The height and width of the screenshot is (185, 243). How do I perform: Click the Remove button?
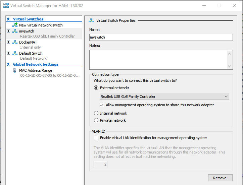tap(220, 178)
